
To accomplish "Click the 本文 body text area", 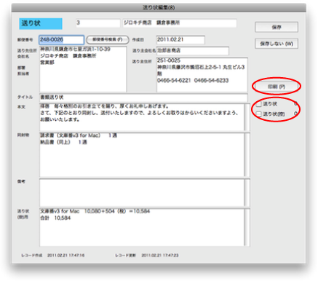I will (x=142, y=117).
